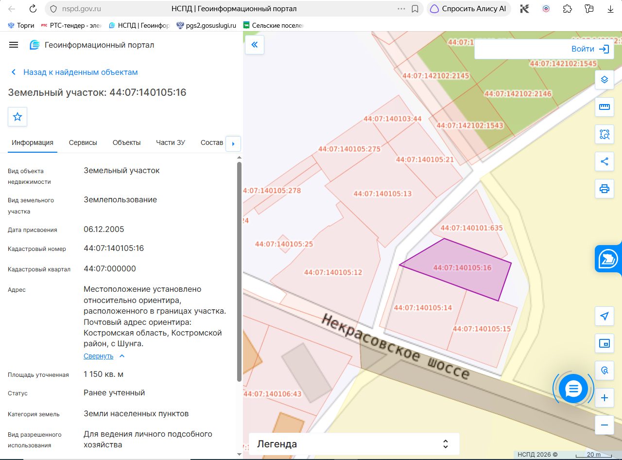Click the cadastral number value 44:07:140105:16
The image size is (622, 460).
114,248
